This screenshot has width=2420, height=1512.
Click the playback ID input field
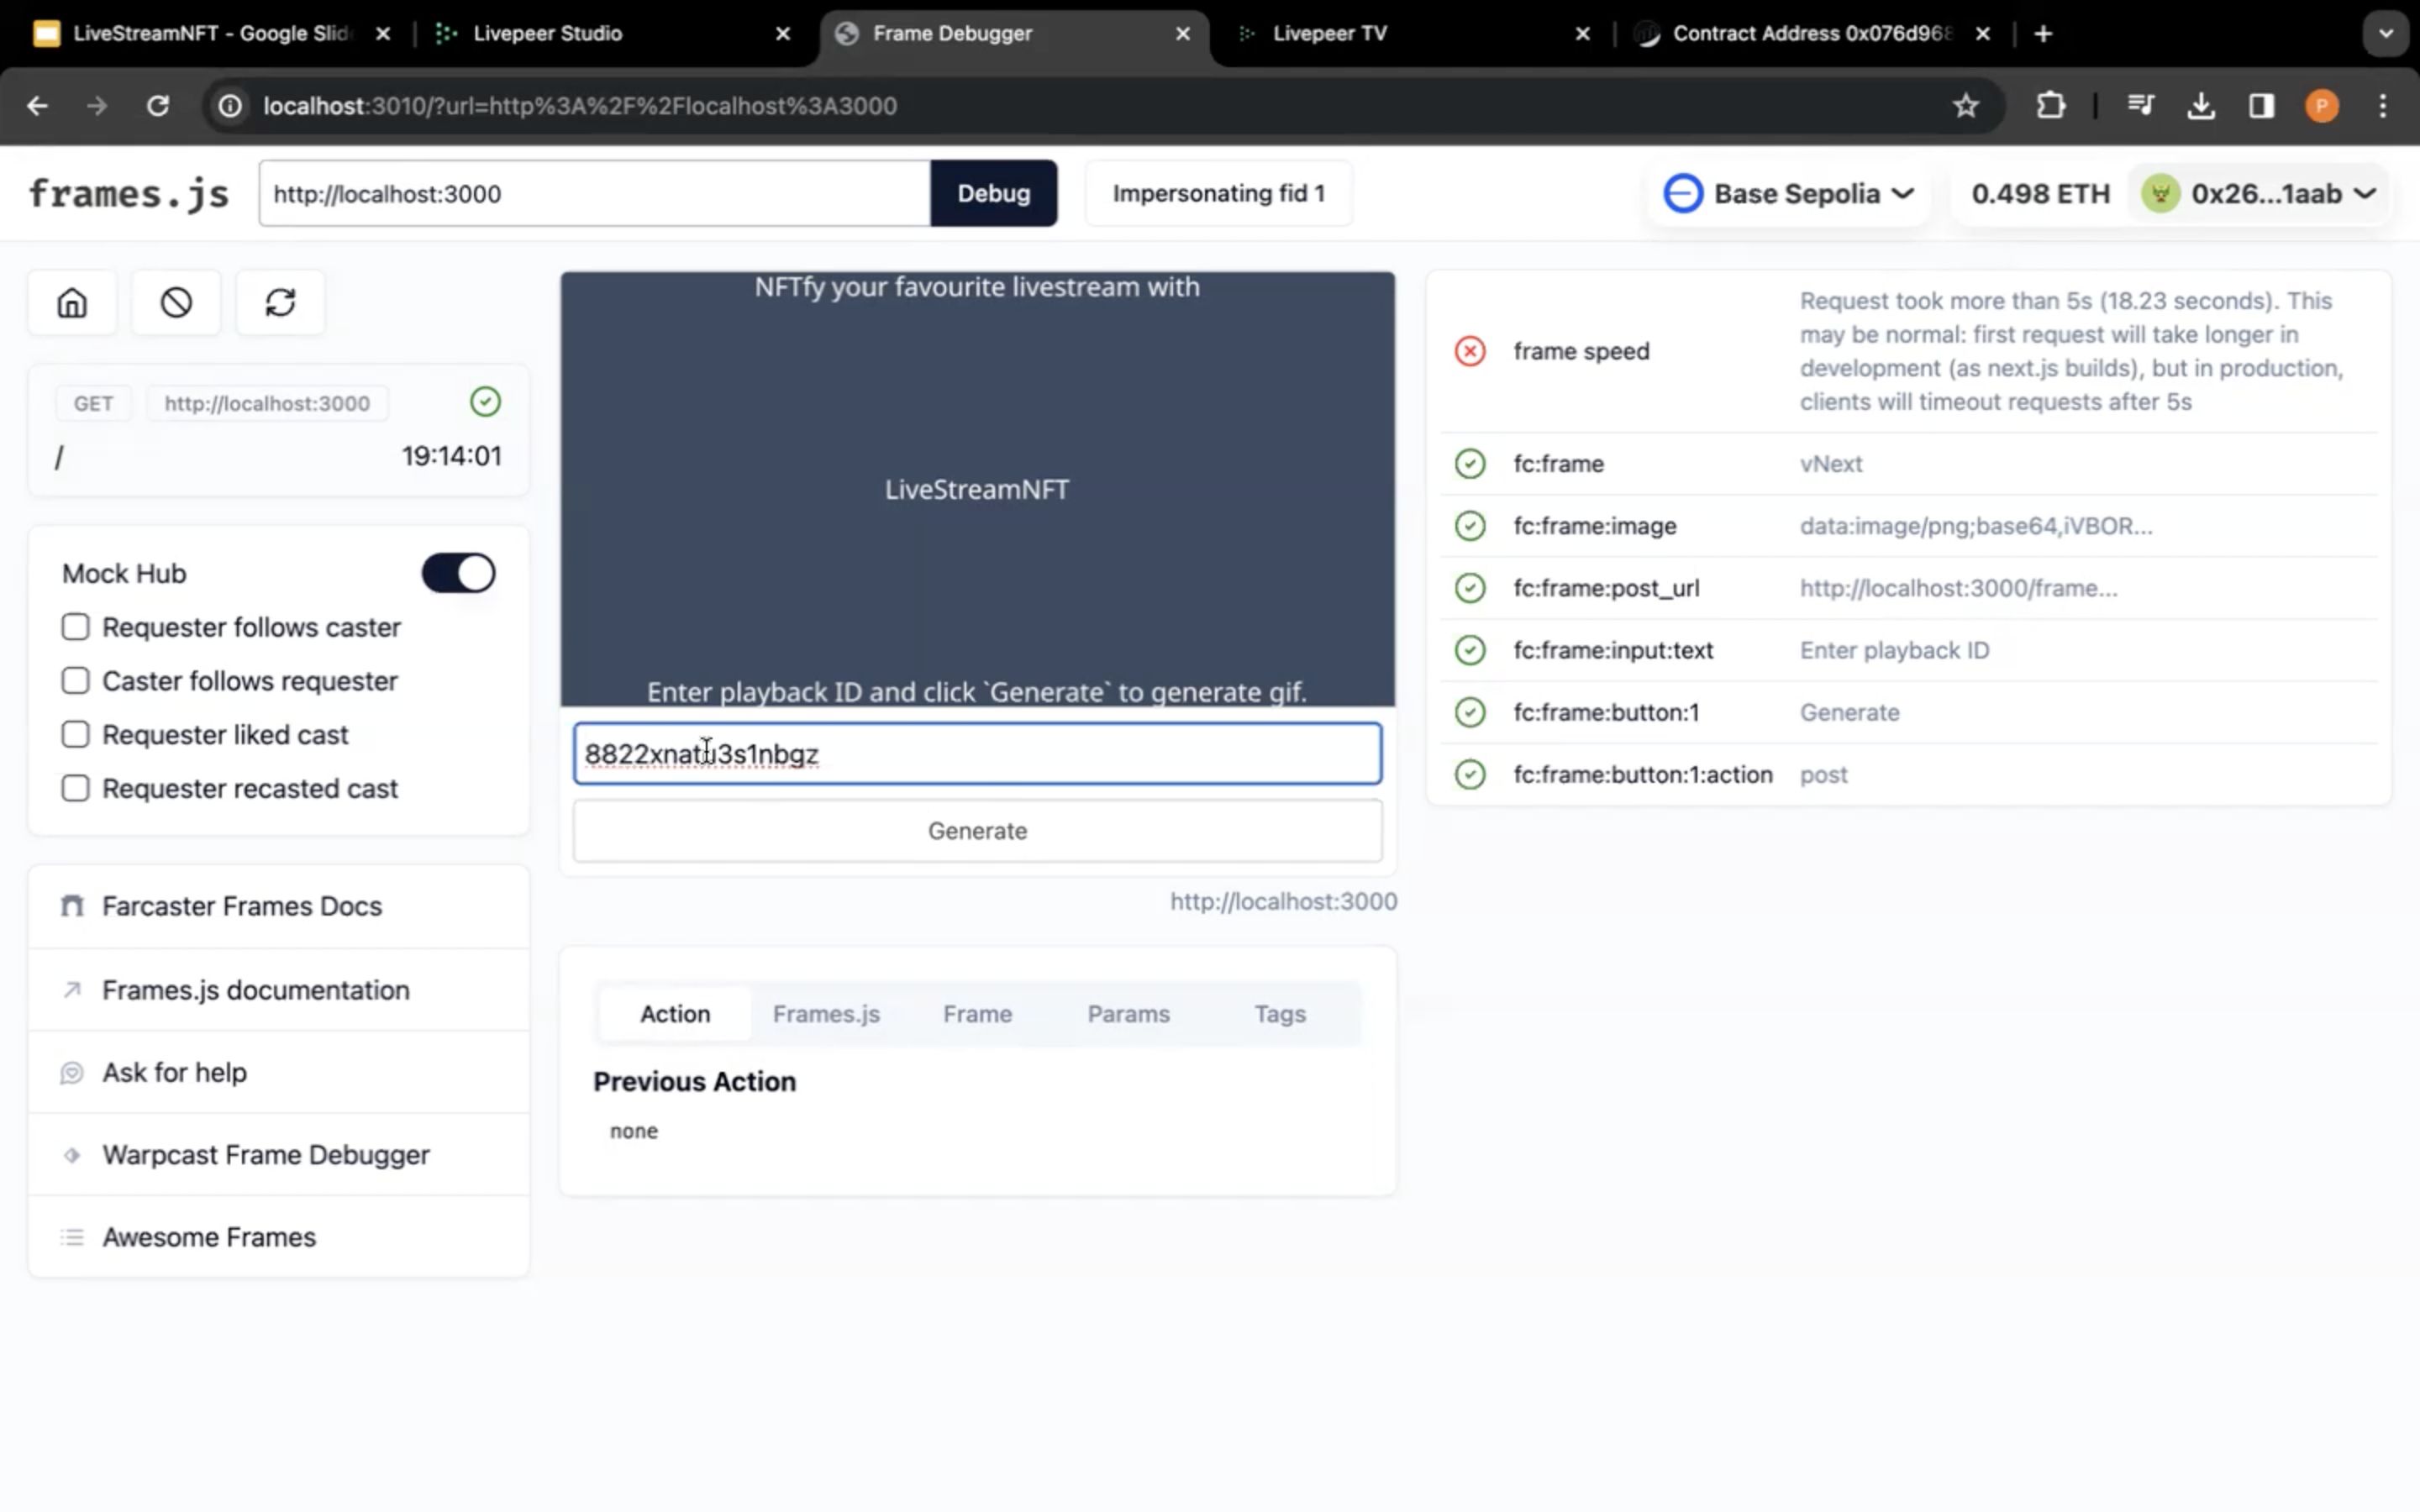[x=976, y=753]
